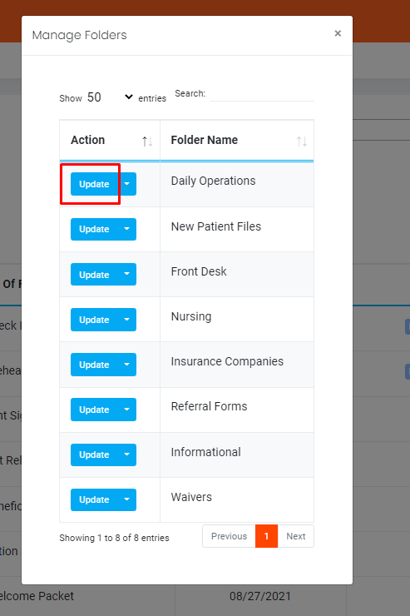Update the New Patient Files folder
Image resolution: width=410 pixels, height=616 pixels.
pos(94,229)
